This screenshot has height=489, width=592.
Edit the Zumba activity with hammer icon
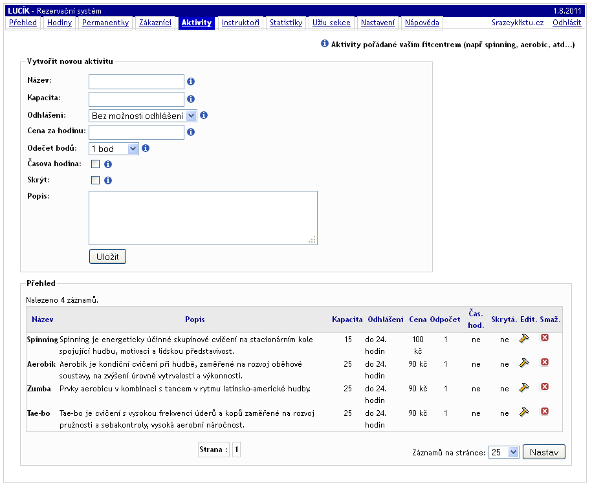[524, 387]
